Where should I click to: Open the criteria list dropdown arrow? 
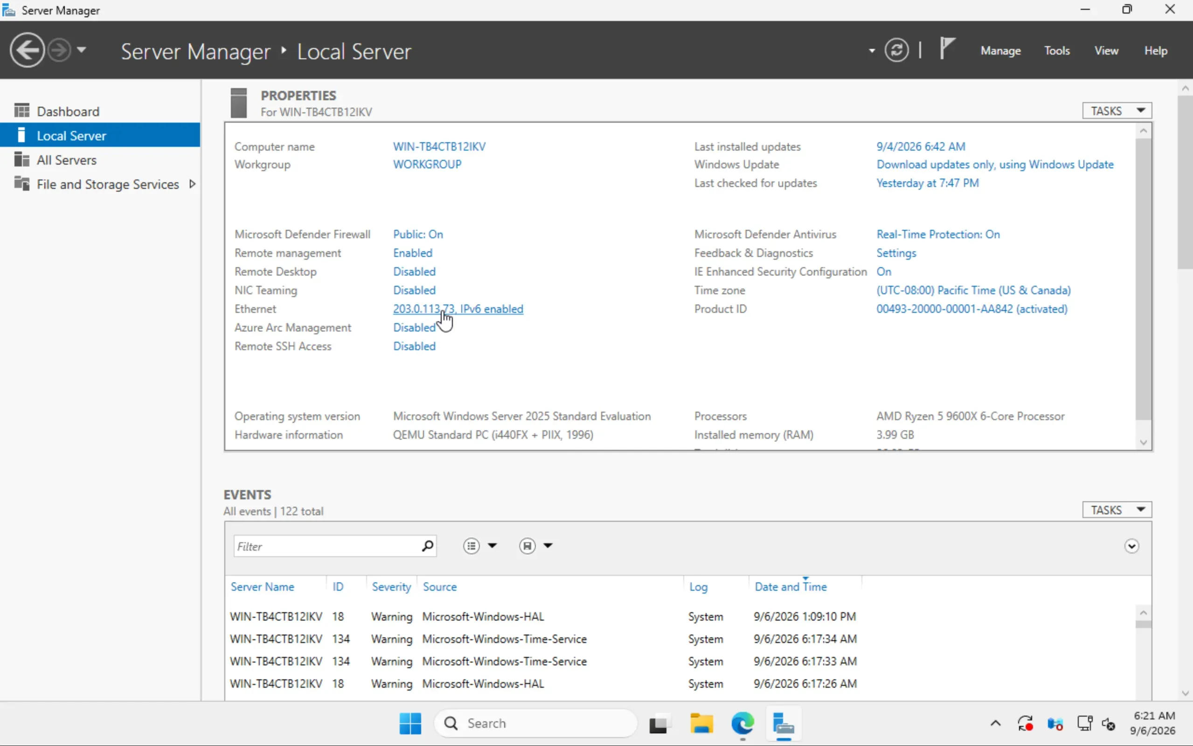pos(492,546)
